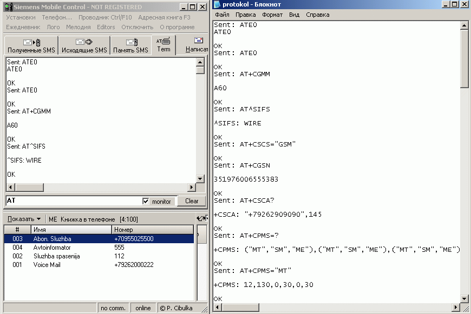Click terminal log scroll up arrow
471x314 pixels.
(200, 62)
